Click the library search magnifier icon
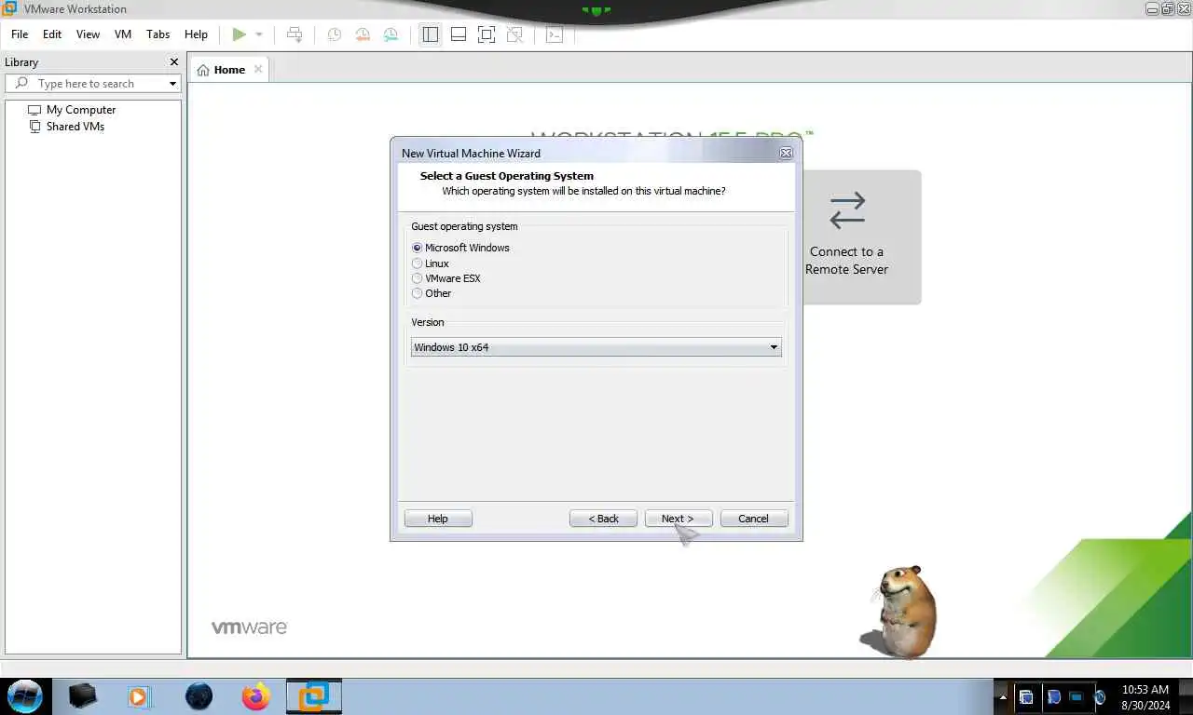1193x715 pixels. pyautogui.click(x=22, y=84)
